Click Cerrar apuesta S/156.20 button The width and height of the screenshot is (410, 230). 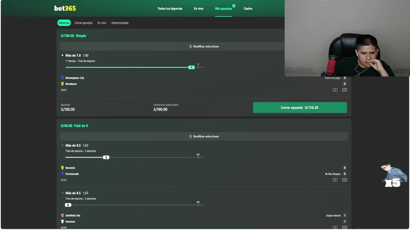tap(300, 108)
